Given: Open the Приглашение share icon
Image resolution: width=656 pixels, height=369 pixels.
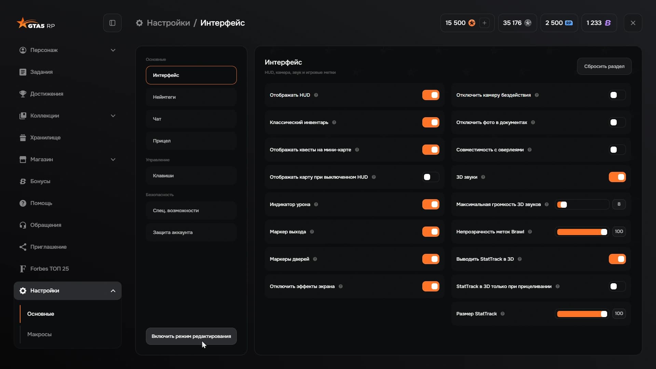Looking at the screenshot, I should coord(23,247).
